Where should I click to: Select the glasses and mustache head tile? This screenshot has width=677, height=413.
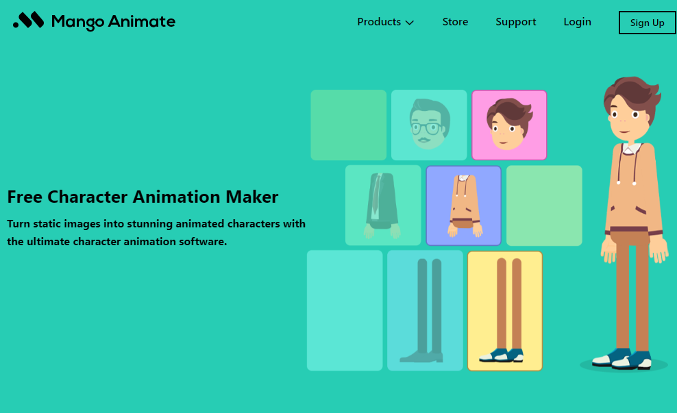coord(429,125)
